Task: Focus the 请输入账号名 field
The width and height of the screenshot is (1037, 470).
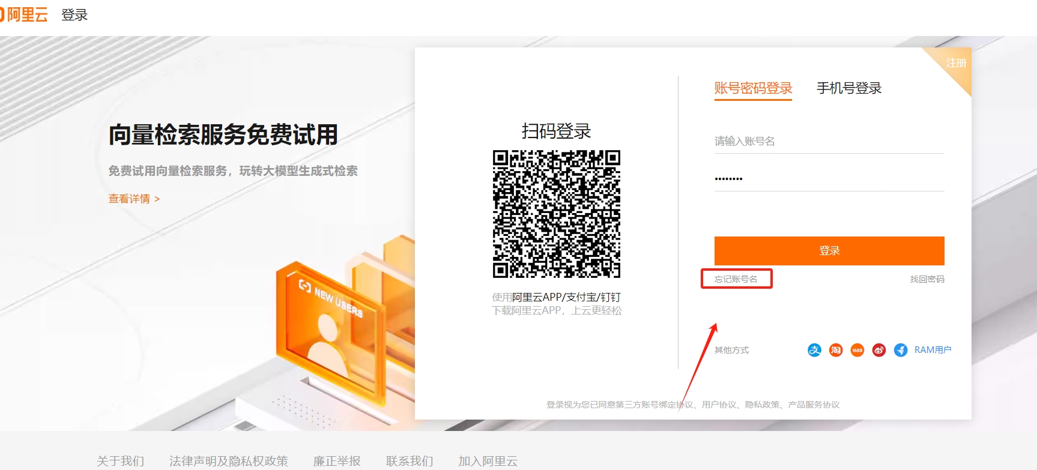Action: coord(829,142)
